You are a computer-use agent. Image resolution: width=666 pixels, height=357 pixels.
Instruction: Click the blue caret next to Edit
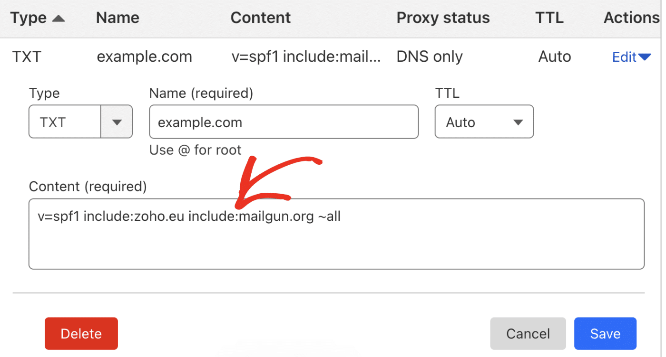pyautogui.click(x=645, y=57)
